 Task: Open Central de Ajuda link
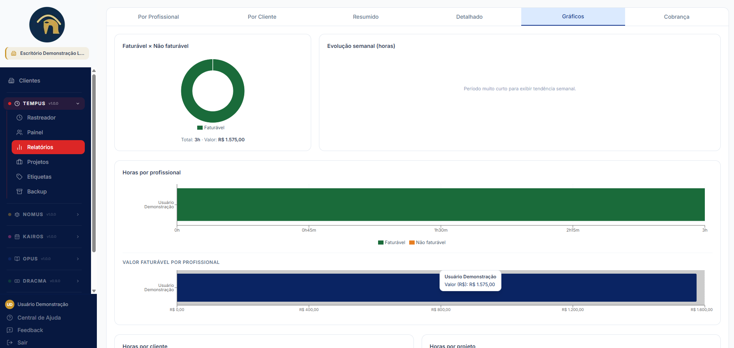click(39, 318)
